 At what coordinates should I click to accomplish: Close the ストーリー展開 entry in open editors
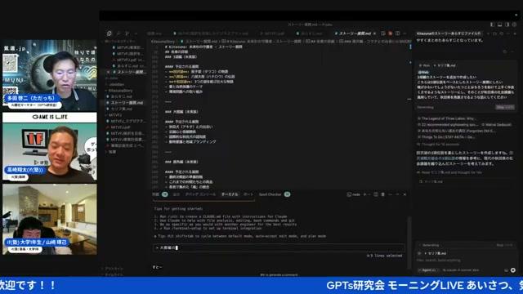[x=108, y=72]
